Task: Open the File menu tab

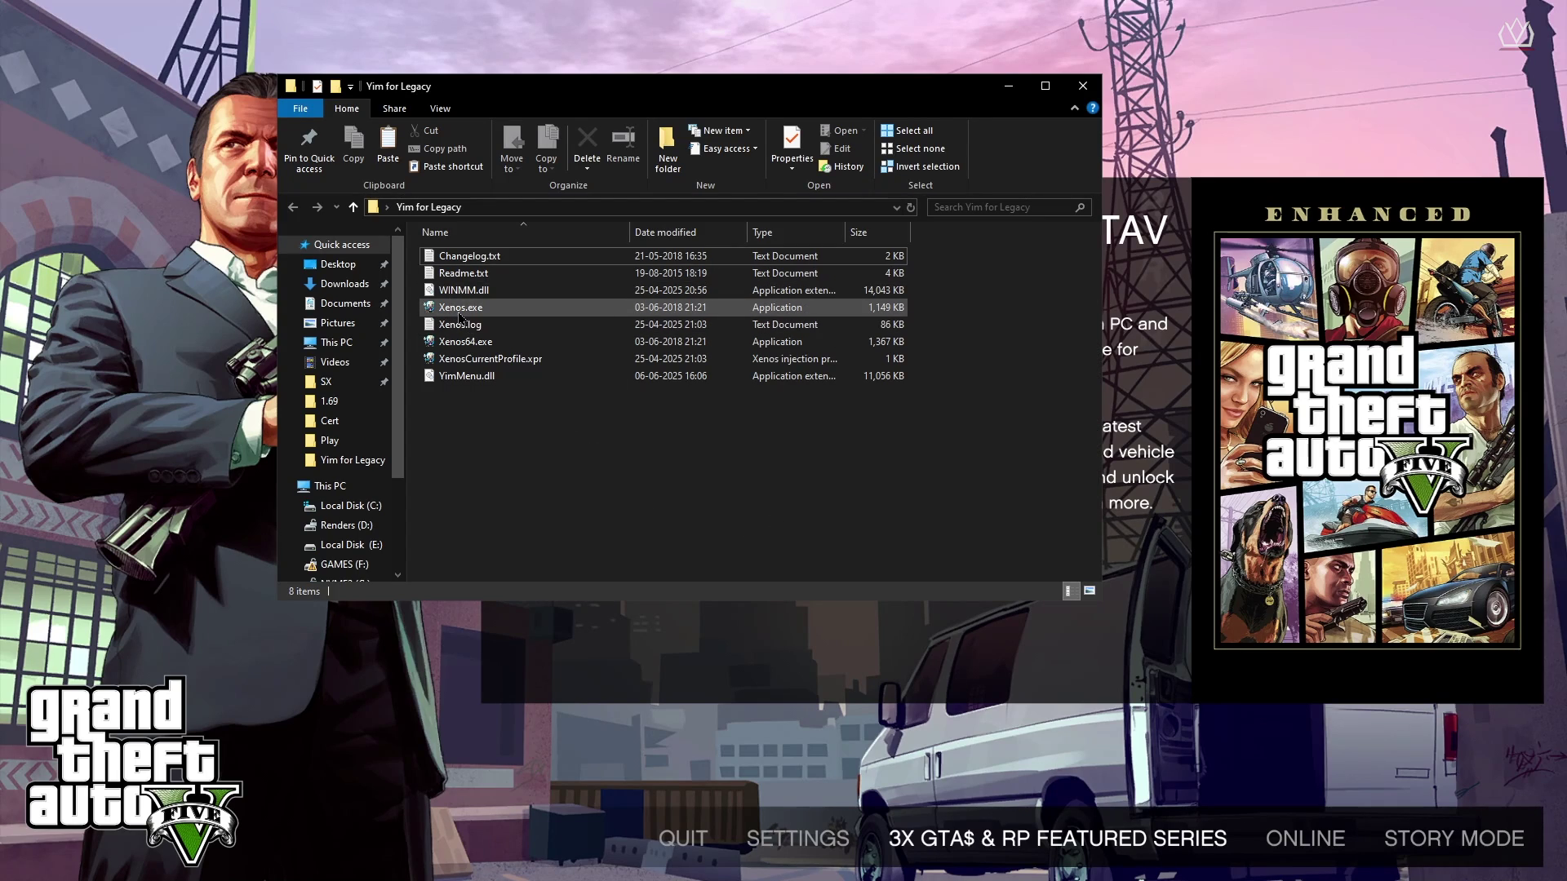Action: pyautogui.click(x=300, y=108)
